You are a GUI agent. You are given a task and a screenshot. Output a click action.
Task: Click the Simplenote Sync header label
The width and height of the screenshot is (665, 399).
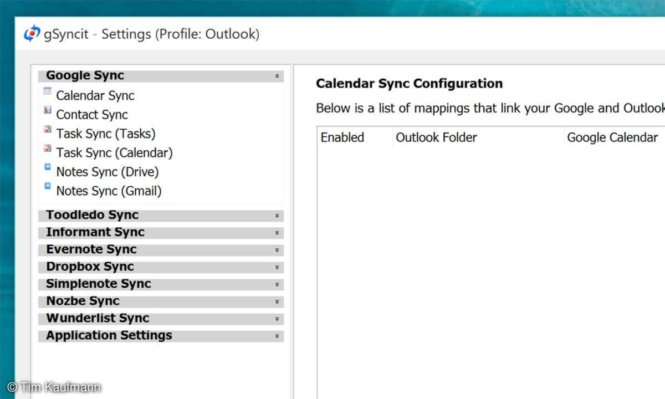coord(99,284)
